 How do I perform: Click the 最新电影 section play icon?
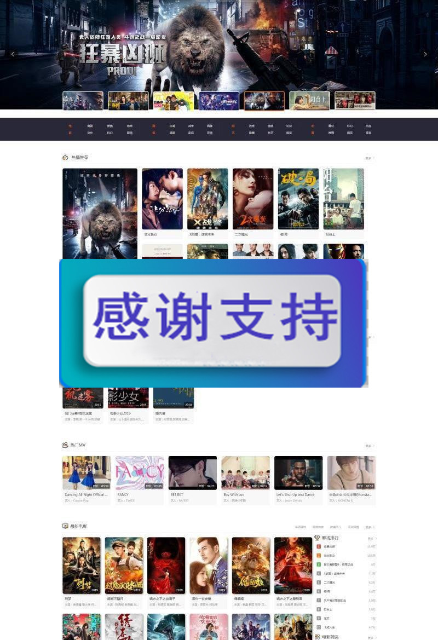[x=65, y=526]
